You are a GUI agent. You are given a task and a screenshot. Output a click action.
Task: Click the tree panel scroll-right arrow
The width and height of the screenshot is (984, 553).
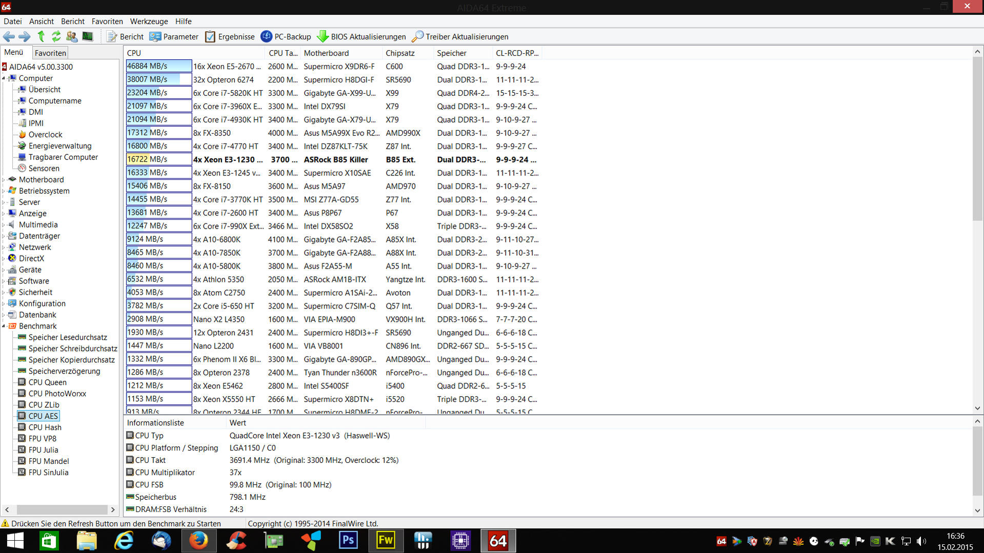tap(113, 509)
